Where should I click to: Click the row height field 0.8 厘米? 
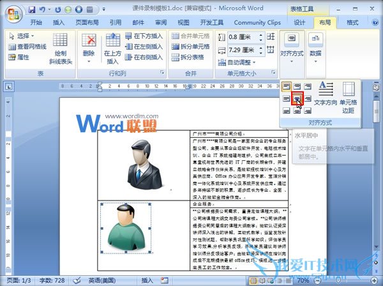[x=243, y=37]
